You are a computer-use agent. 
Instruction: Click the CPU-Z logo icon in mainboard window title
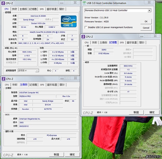3,79
